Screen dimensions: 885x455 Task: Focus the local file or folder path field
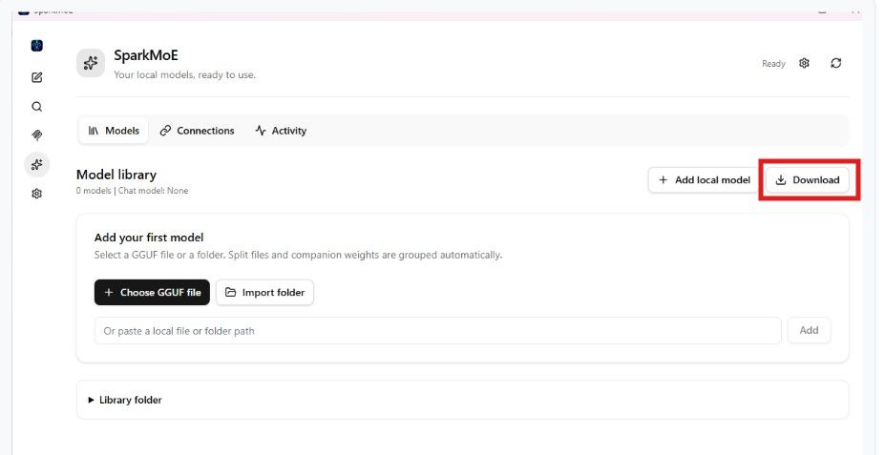click(437, 331)
